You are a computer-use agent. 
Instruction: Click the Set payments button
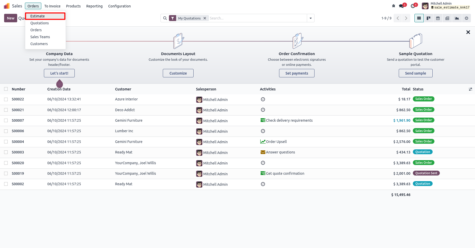point(297,73)
